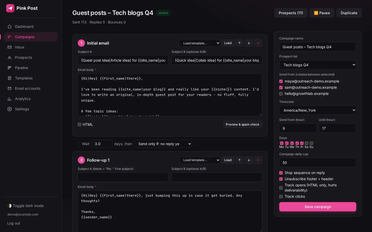Click the Analytics bar chart icon
This screenshot has height=232, width=372.
(x=10, y=99)
